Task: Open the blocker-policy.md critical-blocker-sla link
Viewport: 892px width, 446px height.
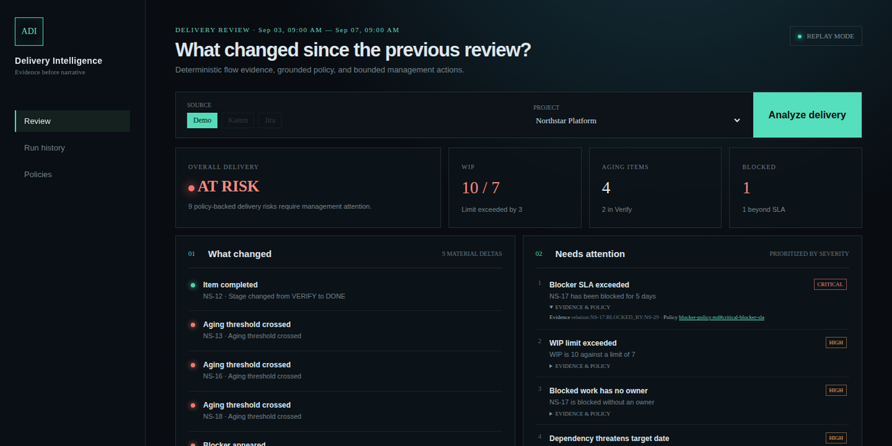Action: 721,318
